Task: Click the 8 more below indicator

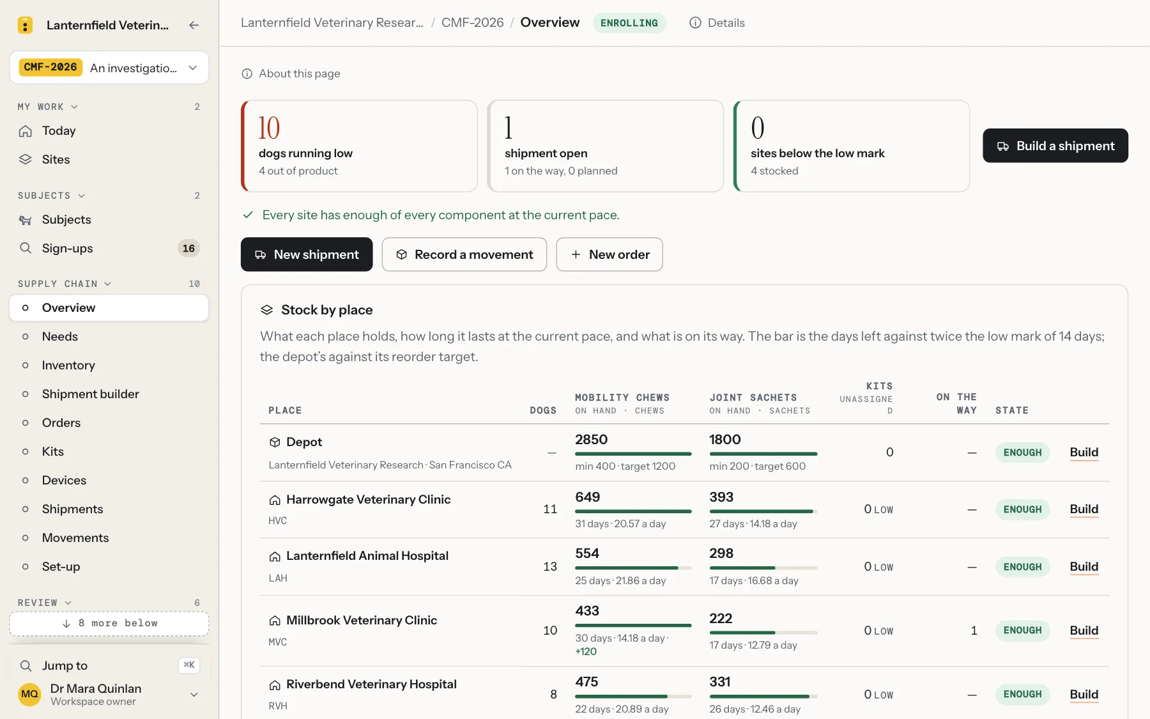Action: pyautogui.click(x=109, y=624)
